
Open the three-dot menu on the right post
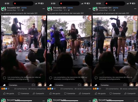point(135,9)
